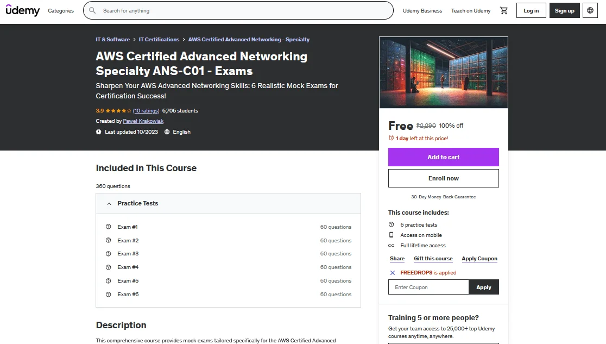Click Add to cart button
606x344 pixels.
pos(443,157)
